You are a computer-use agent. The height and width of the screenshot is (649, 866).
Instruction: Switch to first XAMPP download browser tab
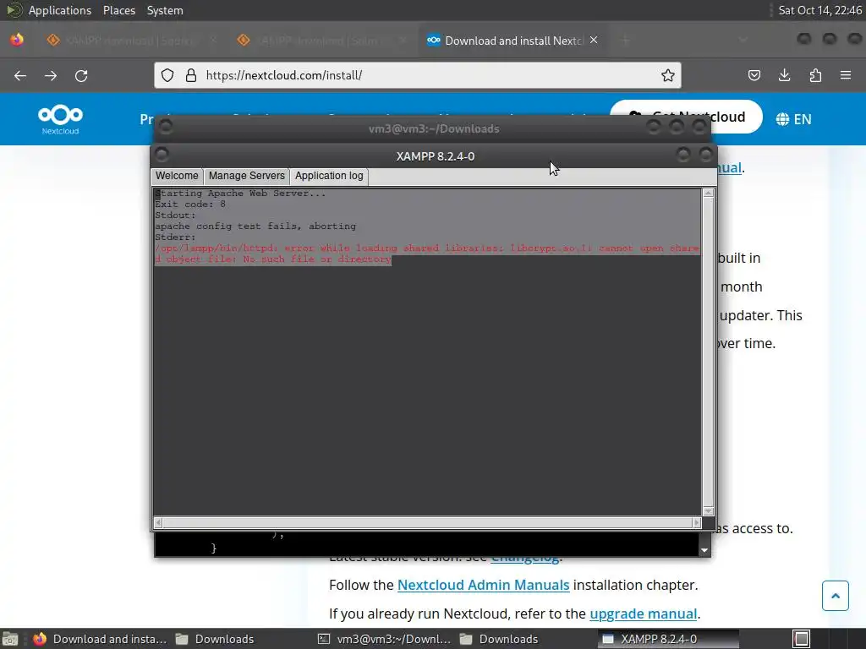[130, 41]
